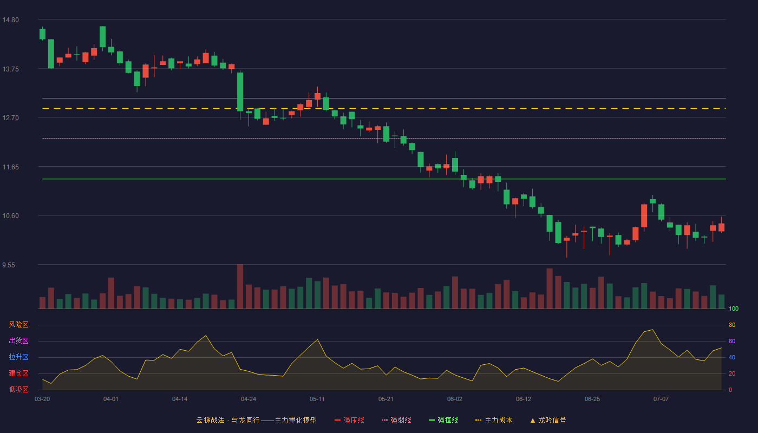Select the 拉升区 zone label
Screen dimensions: 758x433
(x=19, y=357)
